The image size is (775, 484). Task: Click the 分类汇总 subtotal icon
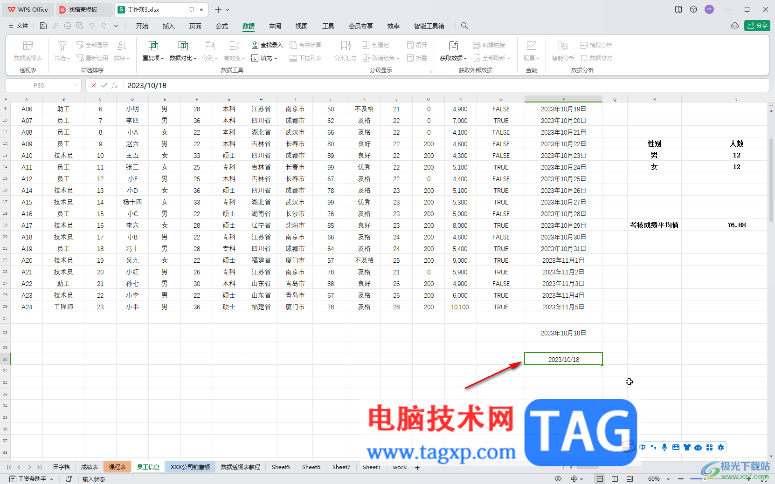pos(346,46)
